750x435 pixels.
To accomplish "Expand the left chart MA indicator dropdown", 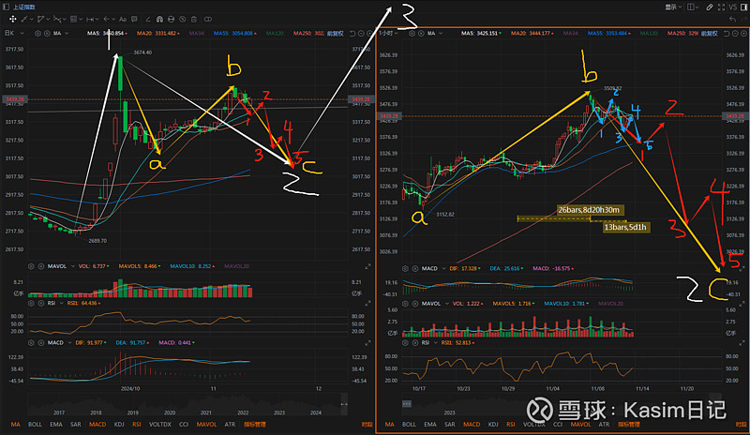I will pos(67,34).
